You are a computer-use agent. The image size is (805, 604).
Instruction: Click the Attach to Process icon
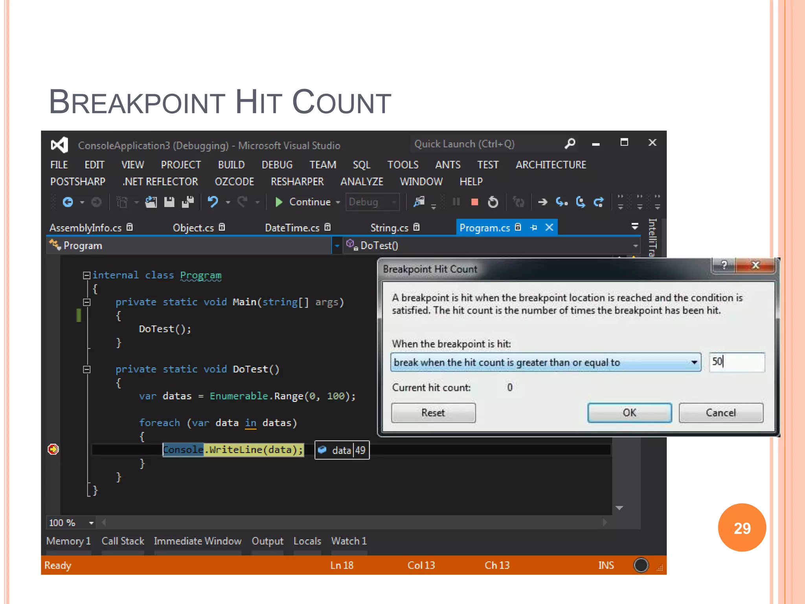[x=419, y=202]
